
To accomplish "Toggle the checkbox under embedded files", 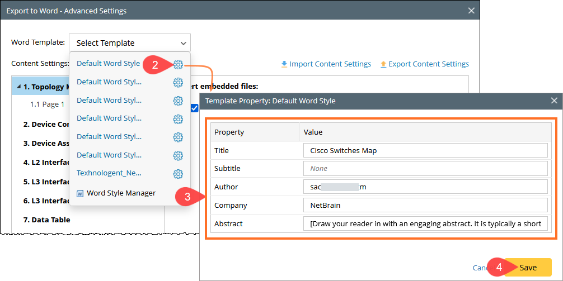I will click(194, 108).
